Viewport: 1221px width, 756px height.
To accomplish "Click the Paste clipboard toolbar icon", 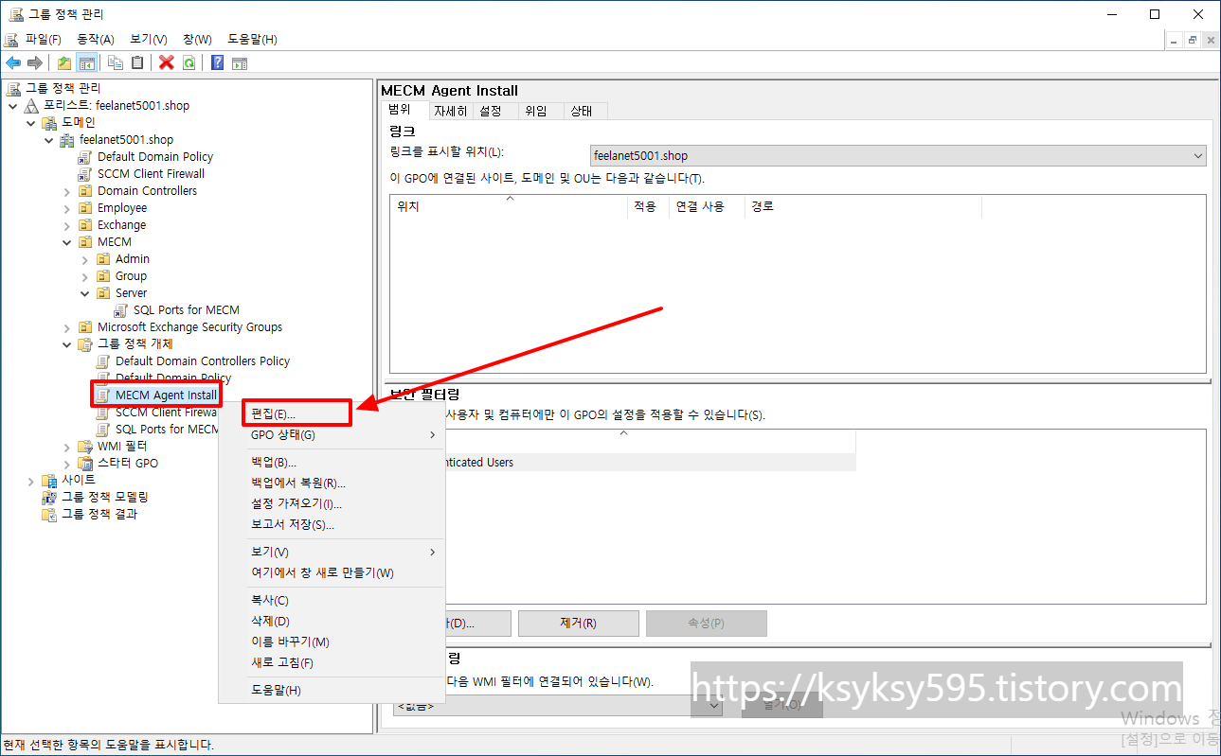I will 138,62.
